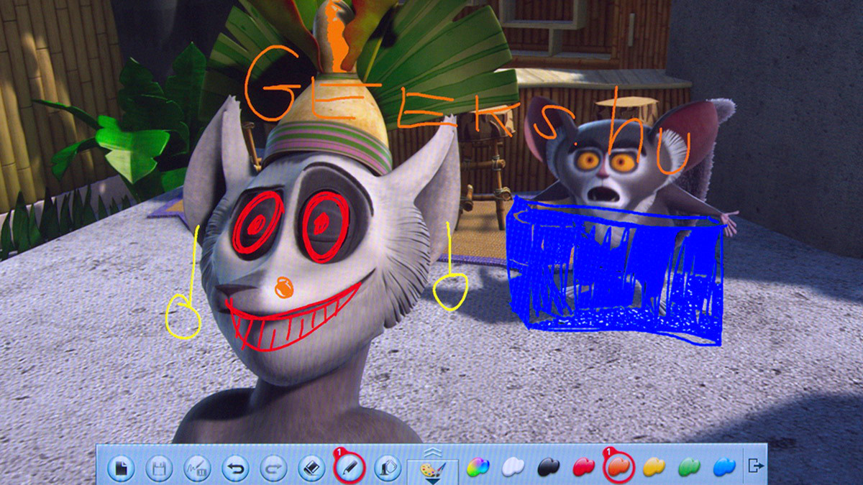The image size is (863, 485).
Task: Click the blue scribbled box on canvas
Action: pos(618,273)
